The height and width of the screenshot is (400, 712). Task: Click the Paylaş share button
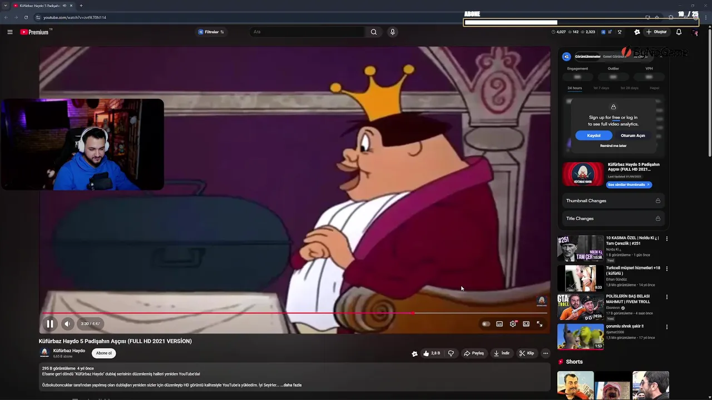coord(474,353)
